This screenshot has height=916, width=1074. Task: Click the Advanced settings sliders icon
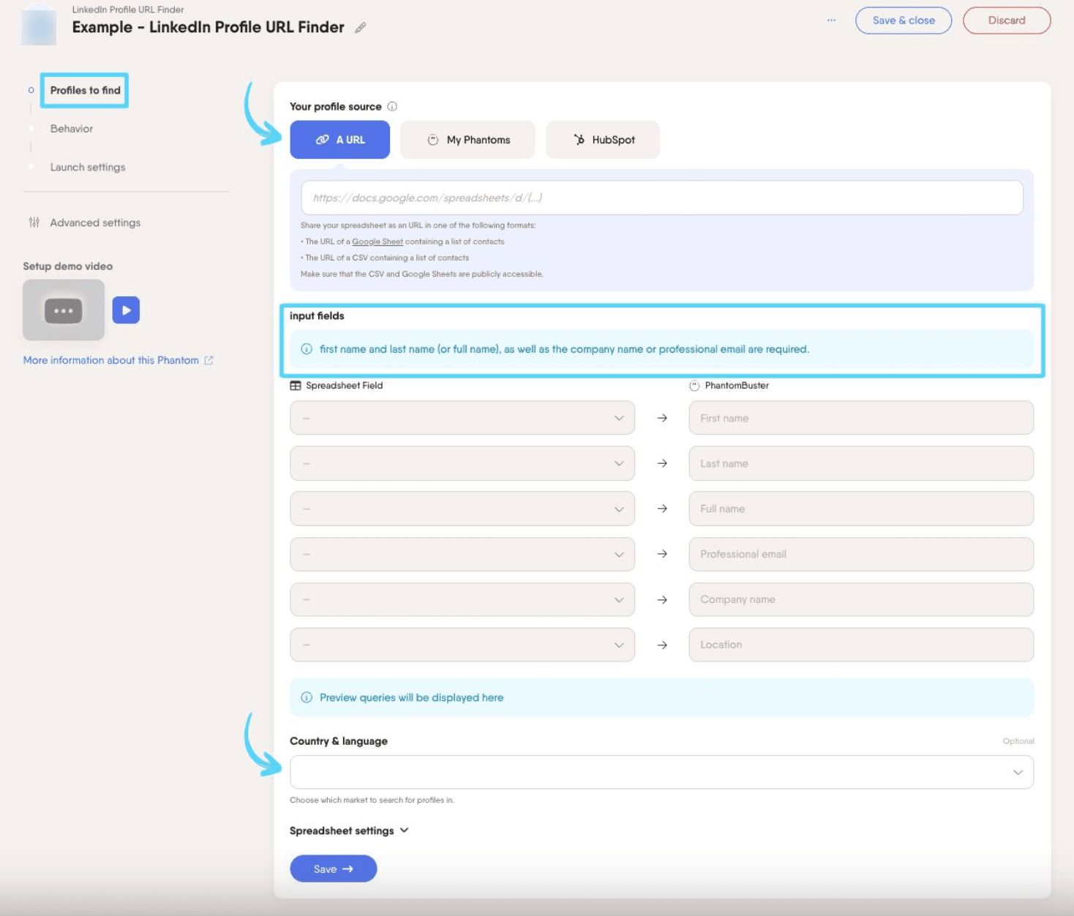34,222
